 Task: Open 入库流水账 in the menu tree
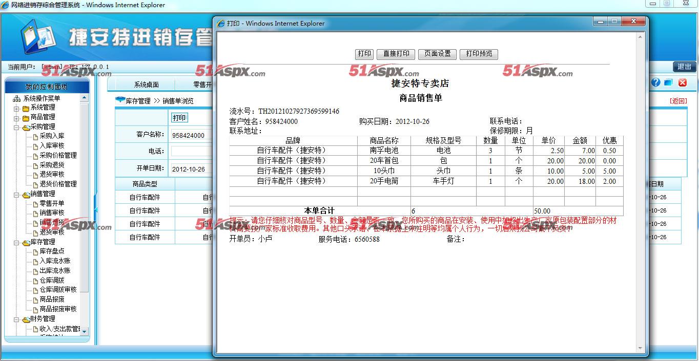coord(55,261)
